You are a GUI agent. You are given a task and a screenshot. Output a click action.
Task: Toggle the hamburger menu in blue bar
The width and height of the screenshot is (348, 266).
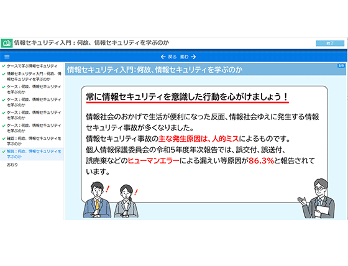(x=7, y=57)
